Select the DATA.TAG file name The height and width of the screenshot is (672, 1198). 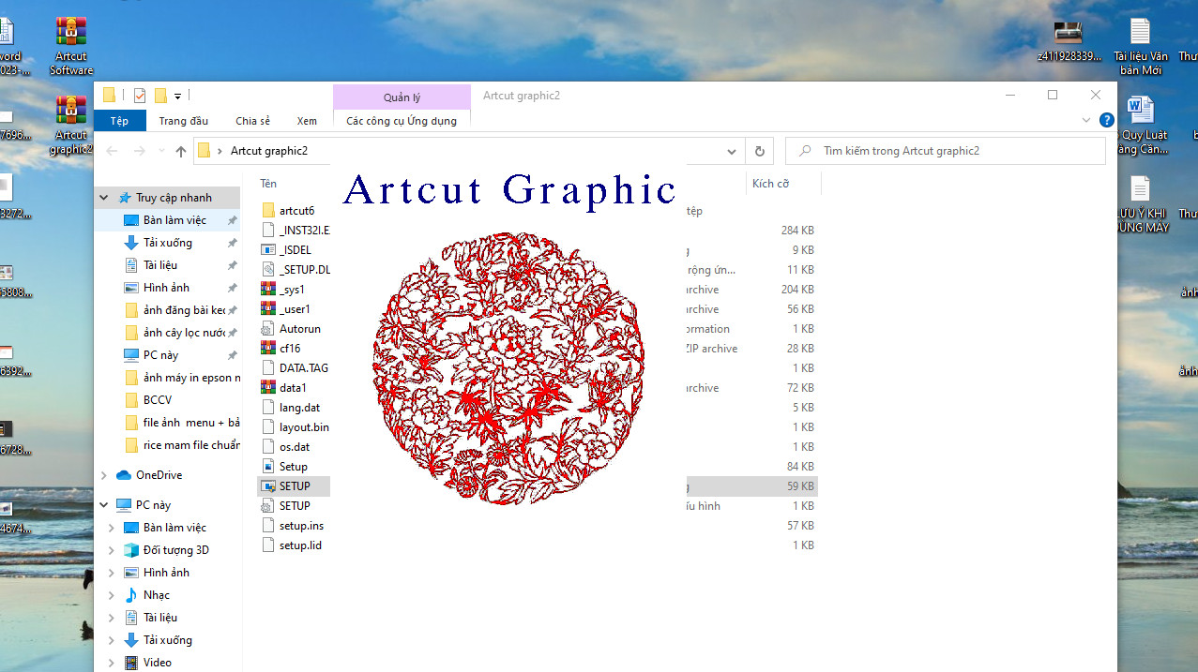(304, 368)
